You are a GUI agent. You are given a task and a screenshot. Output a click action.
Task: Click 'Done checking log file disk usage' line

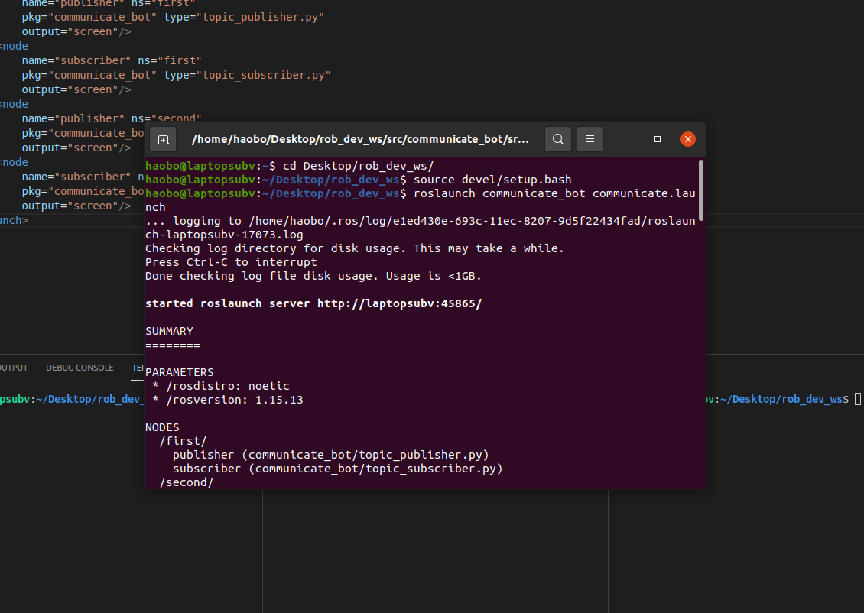pos(313,276)
